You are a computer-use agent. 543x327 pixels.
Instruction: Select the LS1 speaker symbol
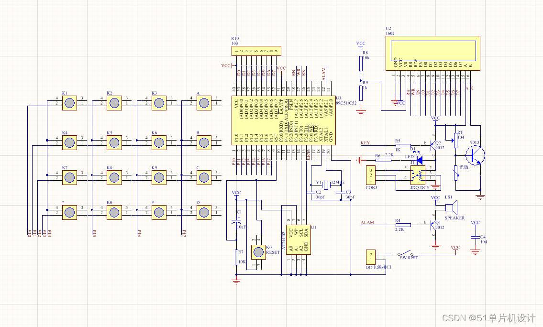click(451, 207)
